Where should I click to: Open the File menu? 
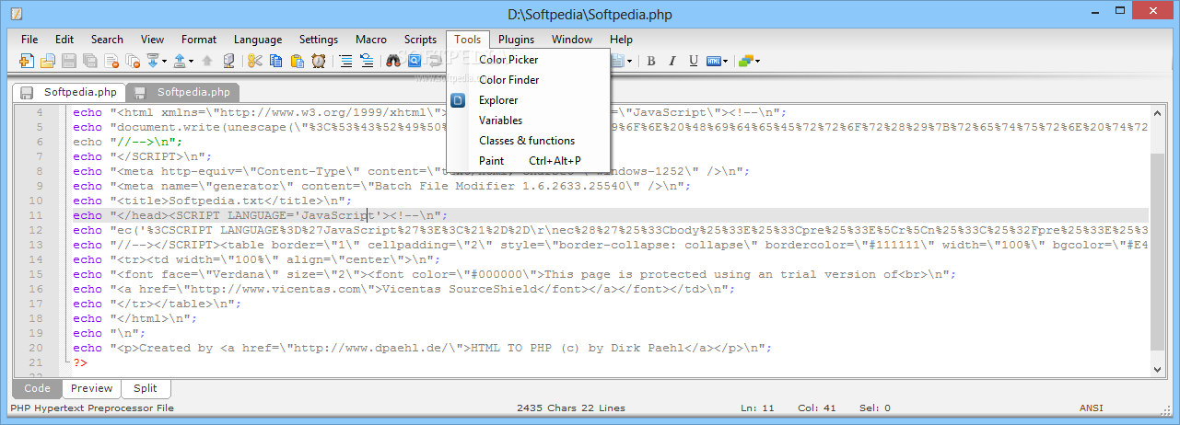(x=29, y=40)
